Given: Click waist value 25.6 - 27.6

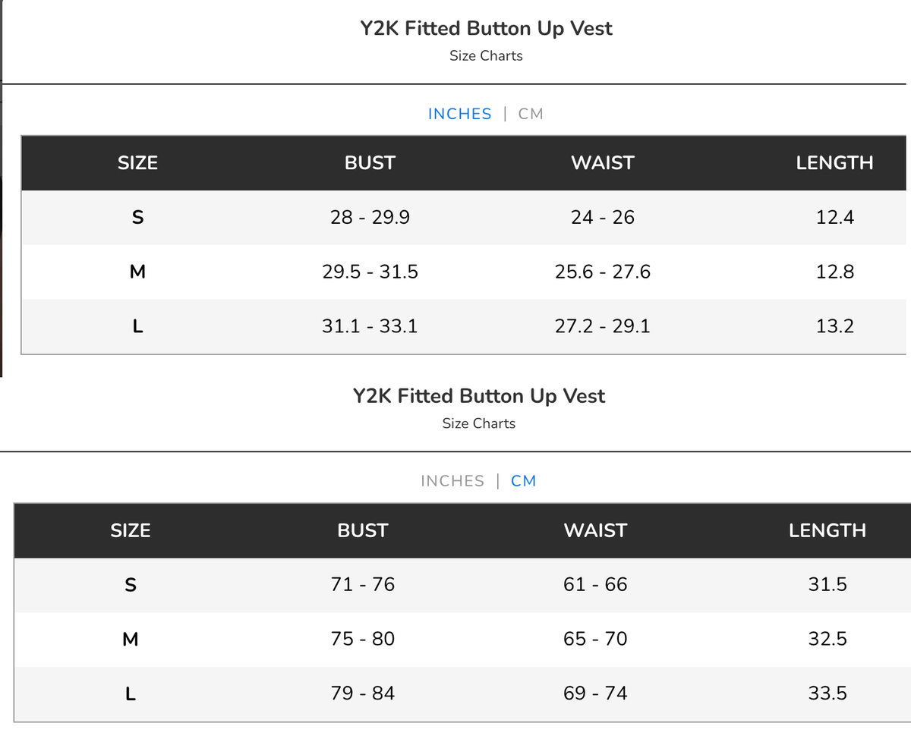Looking at the screenshot, I should coord(602,272).
